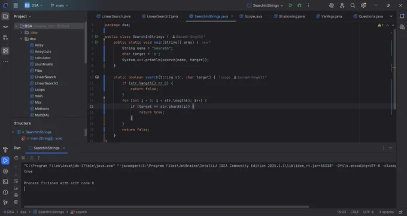Open the Build hammer tool icon
Image resolution: width=407 pixels, height=216 pixels.
tap(5, 150)
